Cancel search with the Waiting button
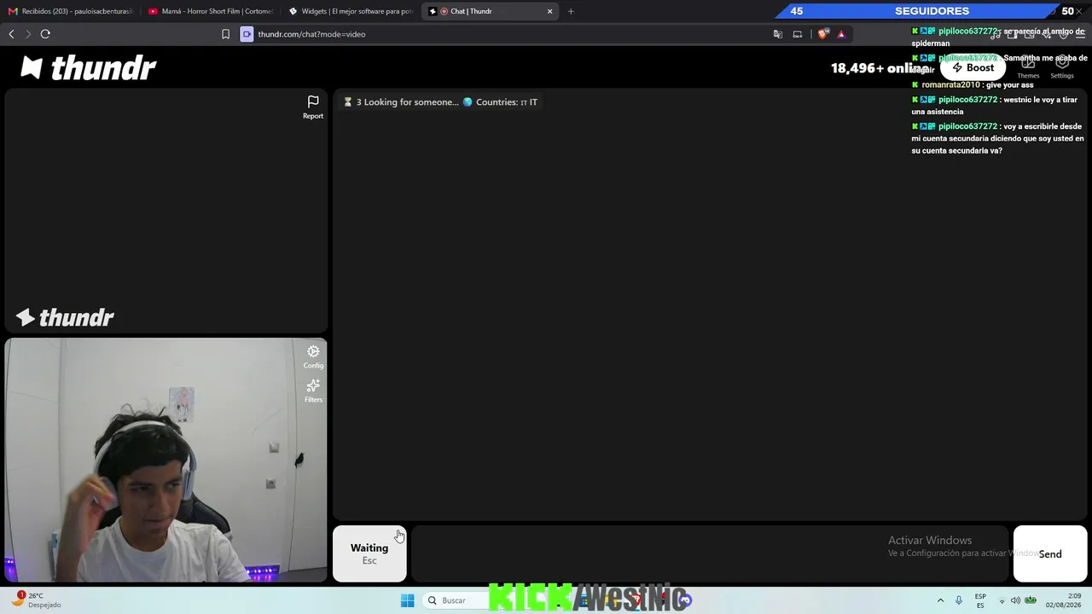This screenshot has width=1092, height=614. (369, 553)
